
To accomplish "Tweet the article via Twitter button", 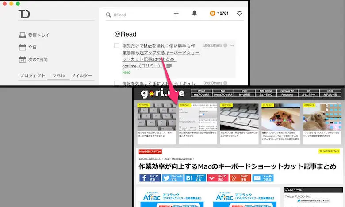I will click(x=172, y=178).
